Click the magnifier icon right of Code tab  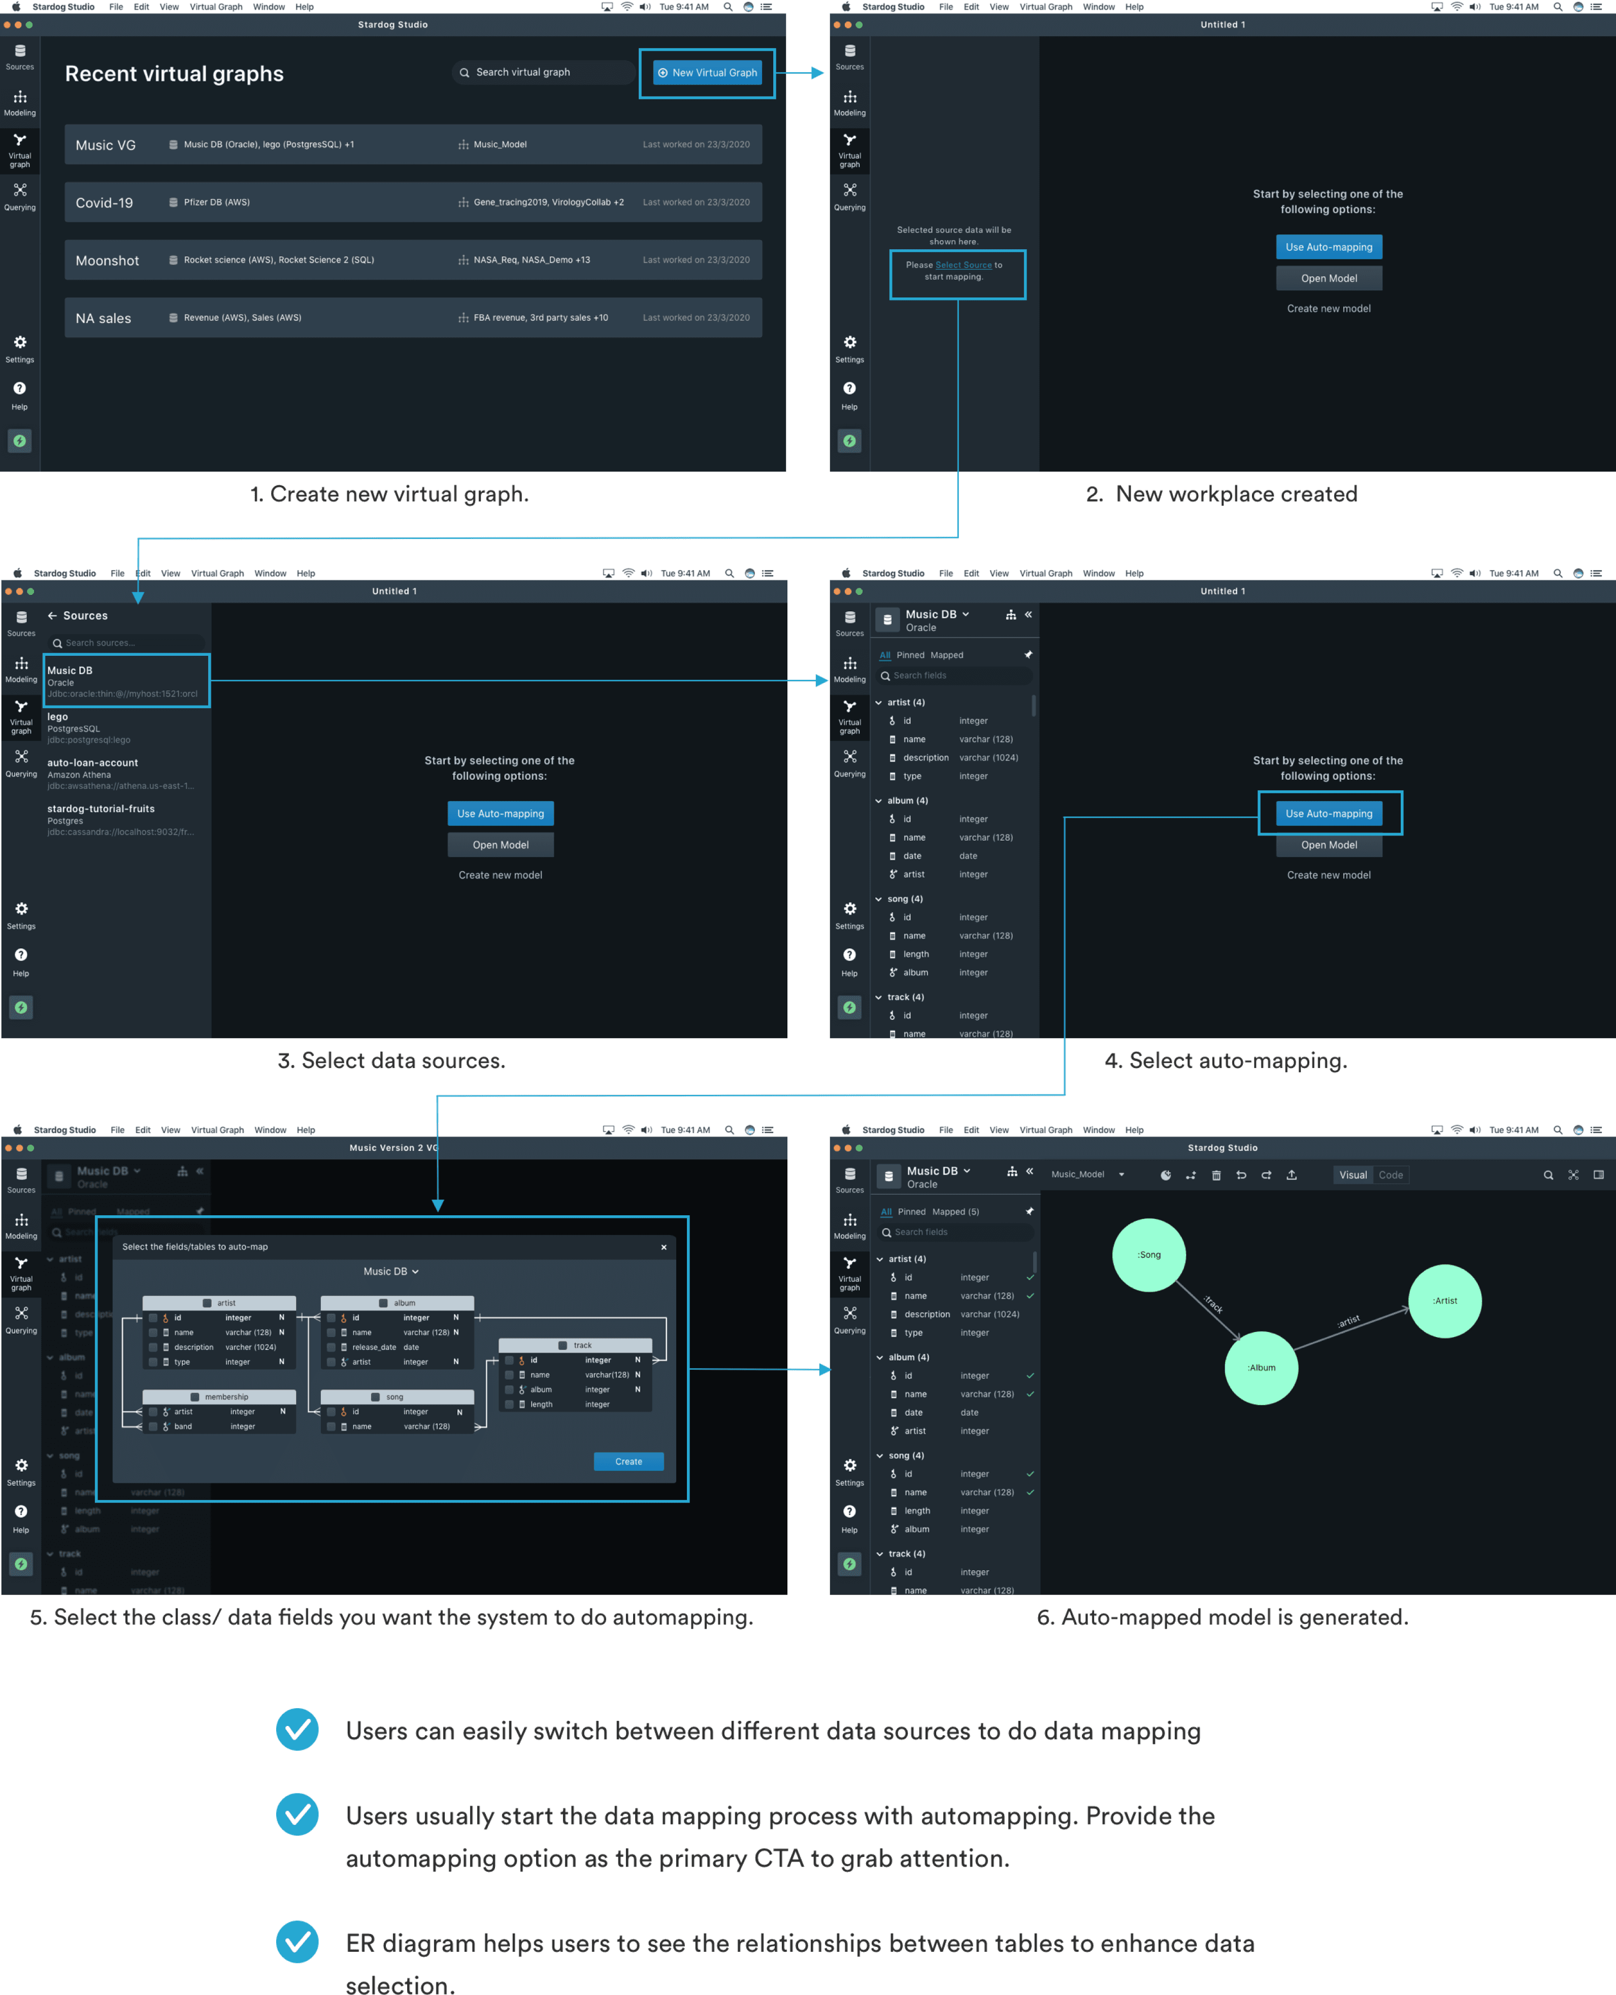click(1548, 1175)
